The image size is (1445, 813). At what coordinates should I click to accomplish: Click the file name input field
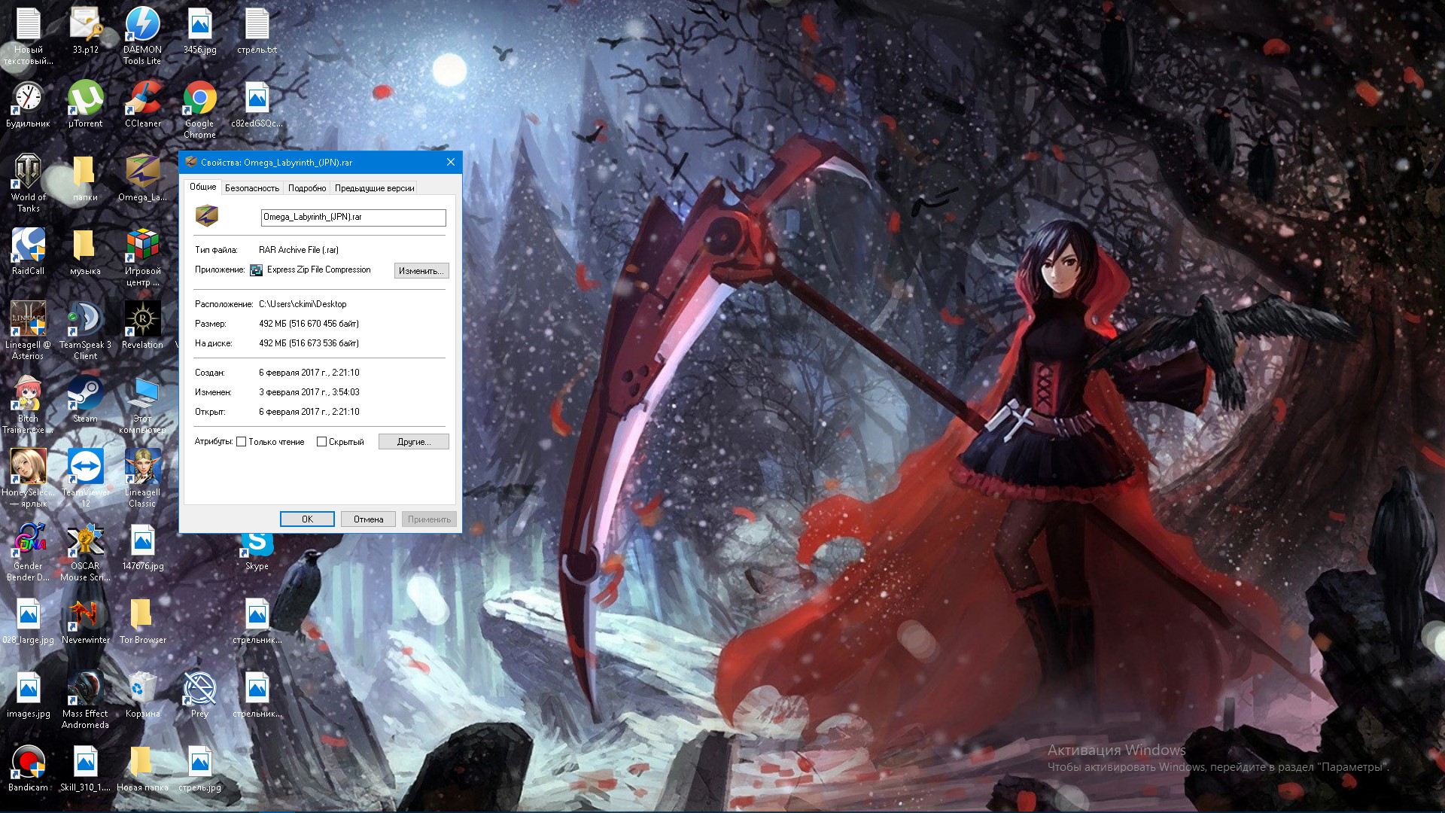point(354,218)
